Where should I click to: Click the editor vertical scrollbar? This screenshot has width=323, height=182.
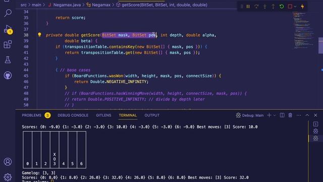point(321,45)
